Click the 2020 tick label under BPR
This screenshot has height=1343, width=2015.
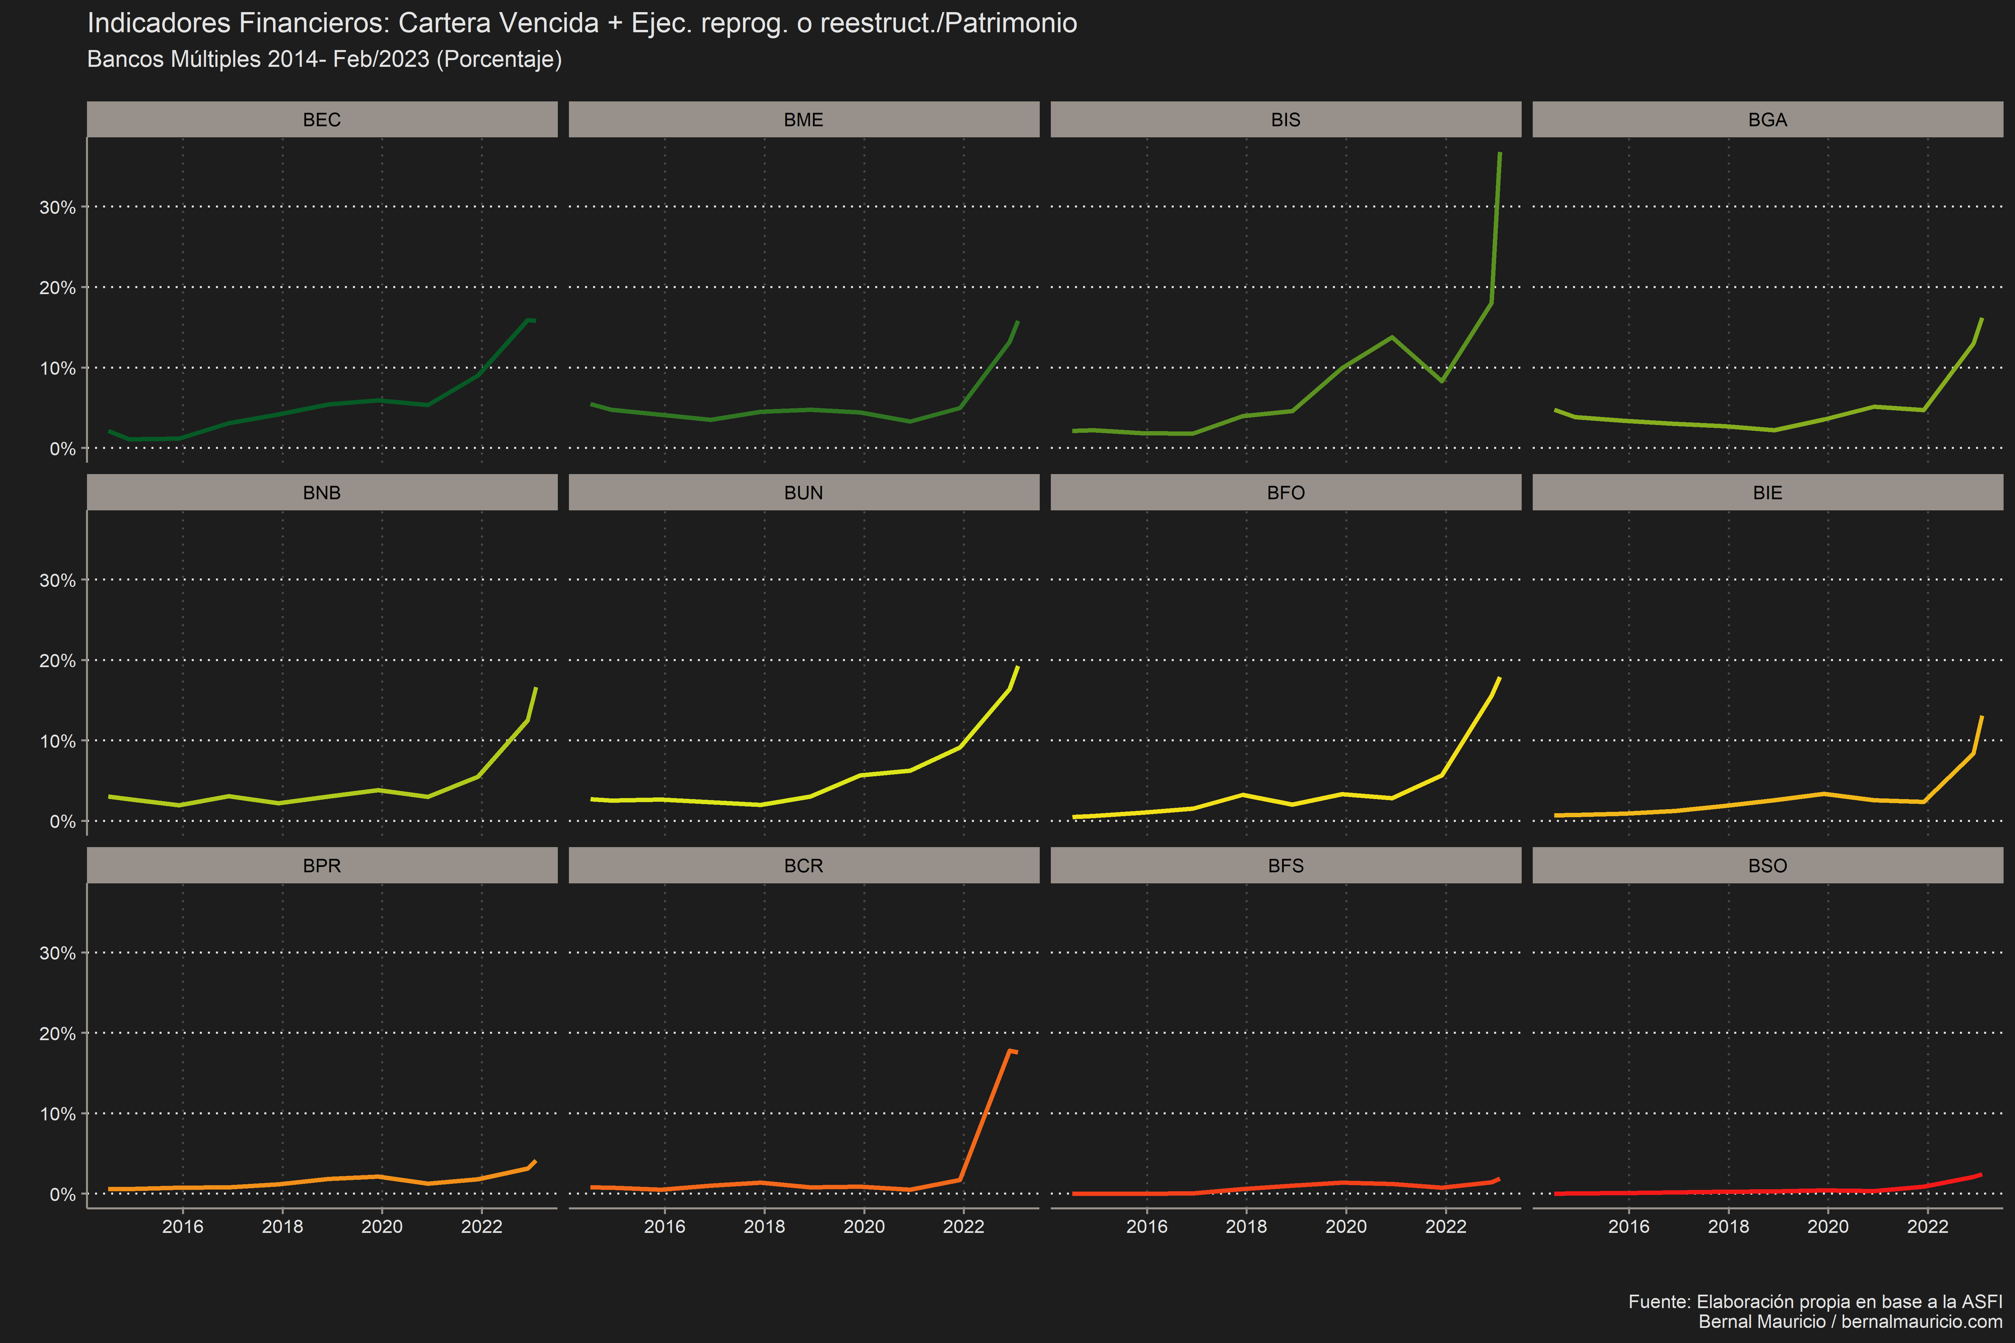click(x=382, y=1226)
